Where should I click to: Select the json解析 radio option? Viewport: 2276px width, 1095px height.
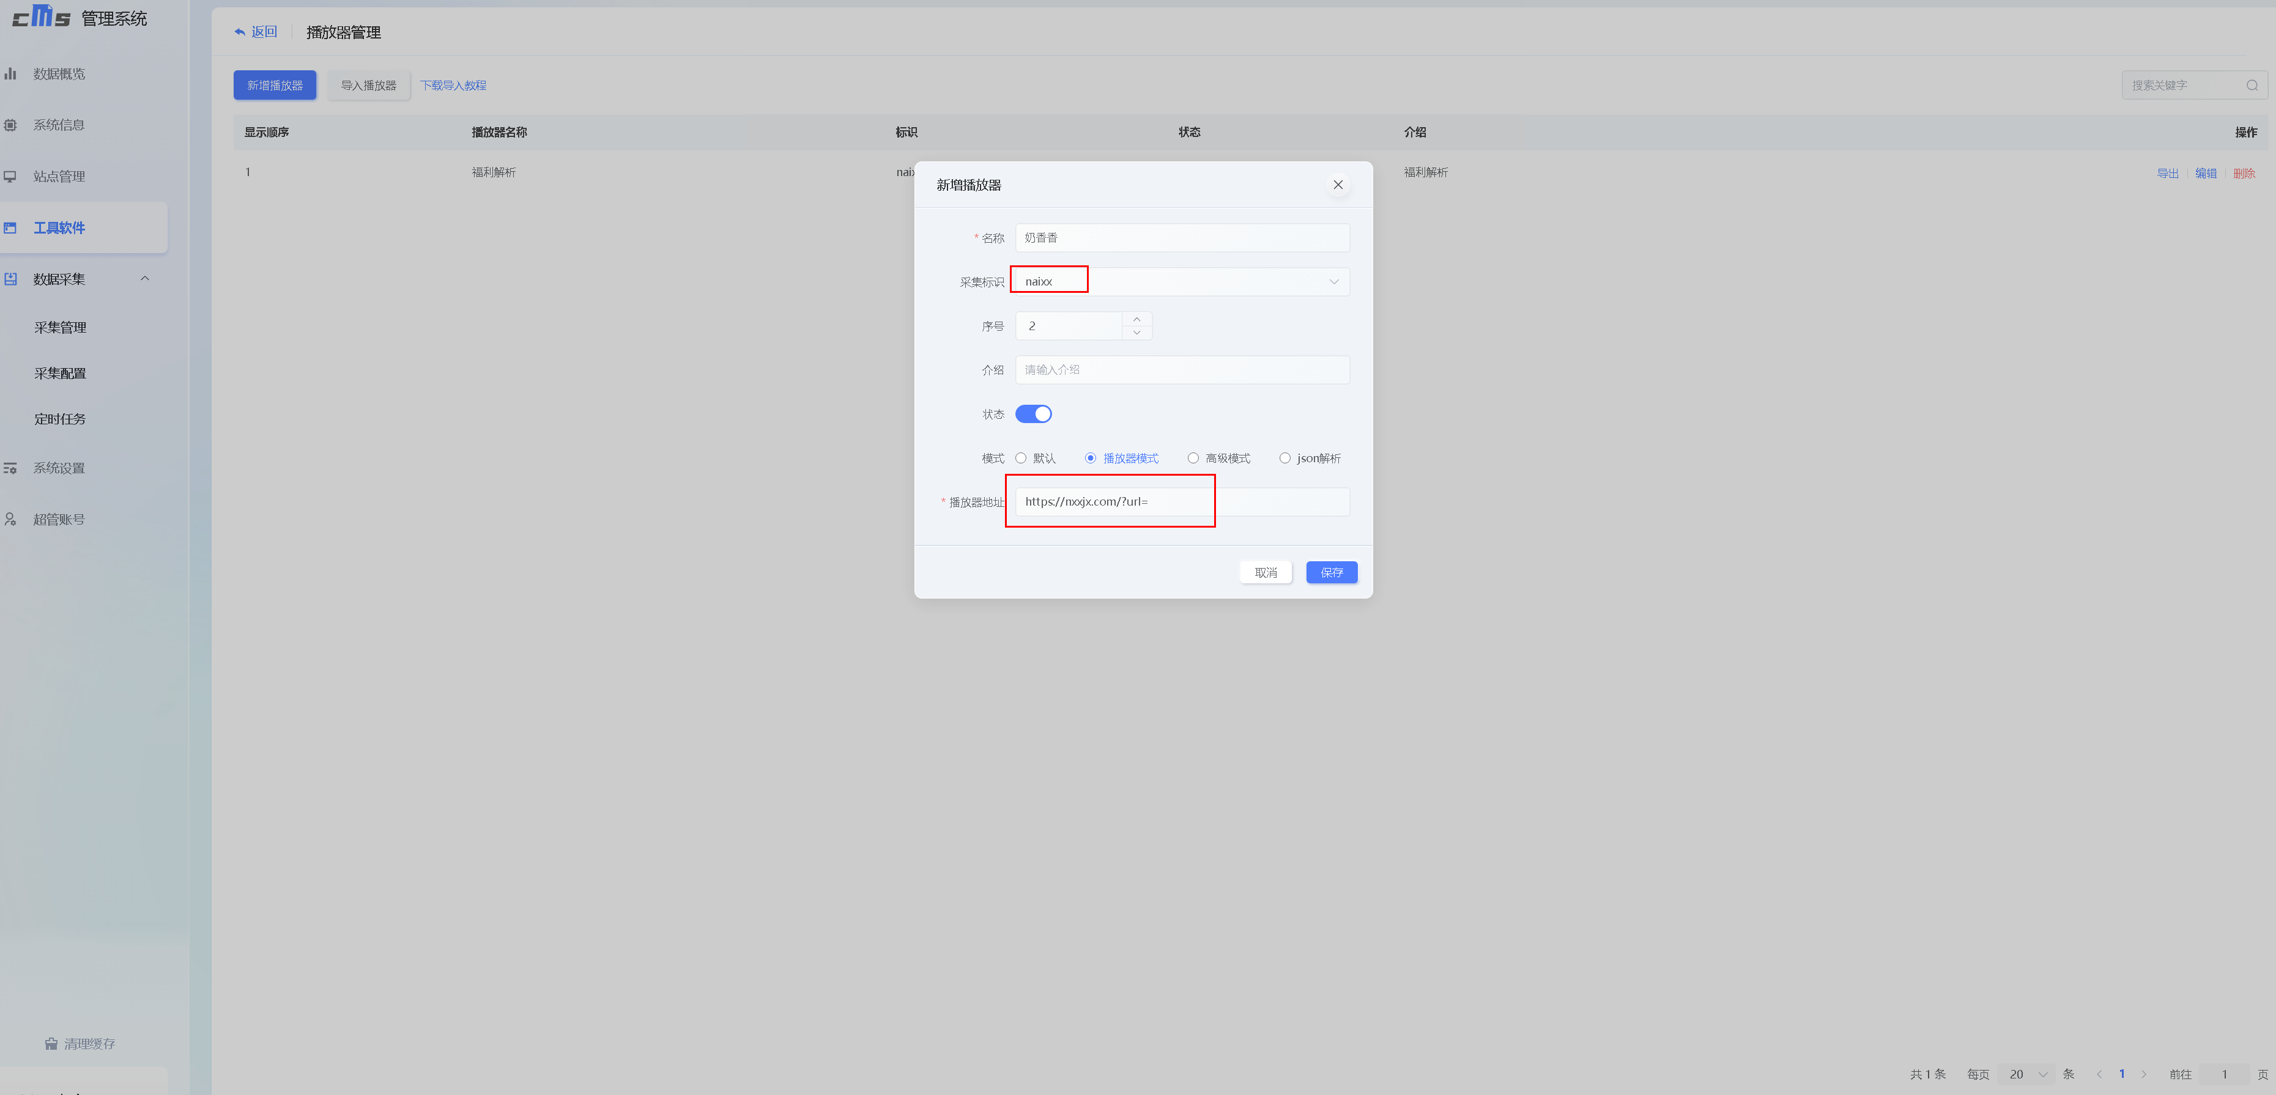point(1284,459)
